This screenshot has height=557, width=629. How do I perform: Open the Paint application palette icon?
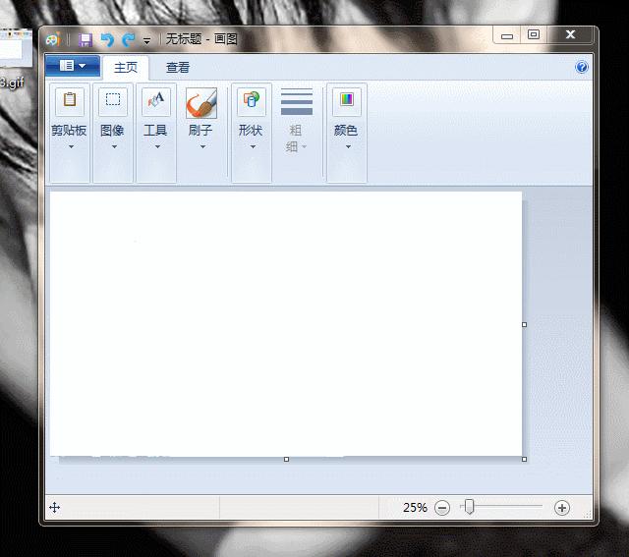pos(53,39)
